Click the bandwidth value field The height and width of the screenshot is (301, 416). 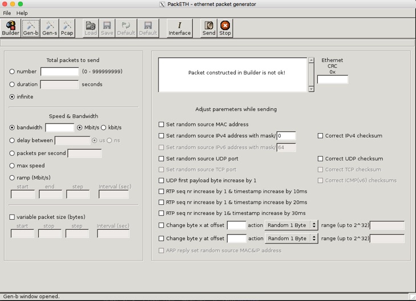click(60, 127)
